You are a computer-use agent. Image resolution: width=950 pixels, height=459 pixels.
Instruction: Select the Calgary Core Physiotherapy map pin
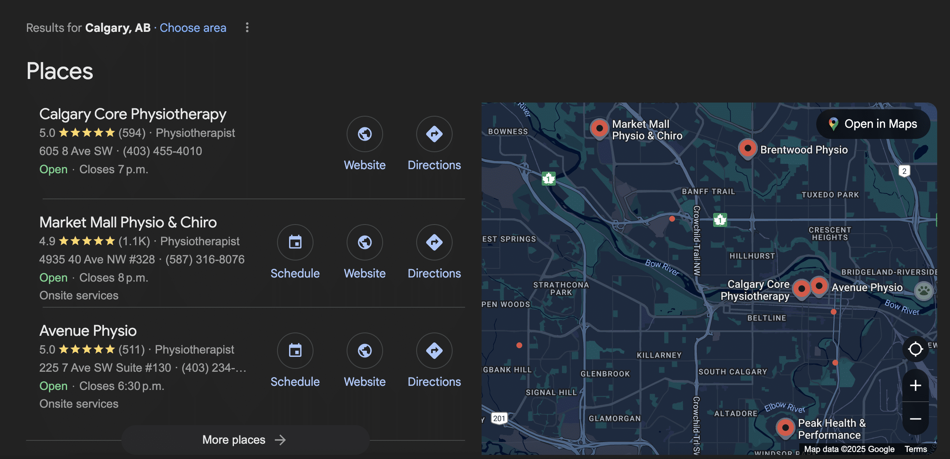point(801,289)
